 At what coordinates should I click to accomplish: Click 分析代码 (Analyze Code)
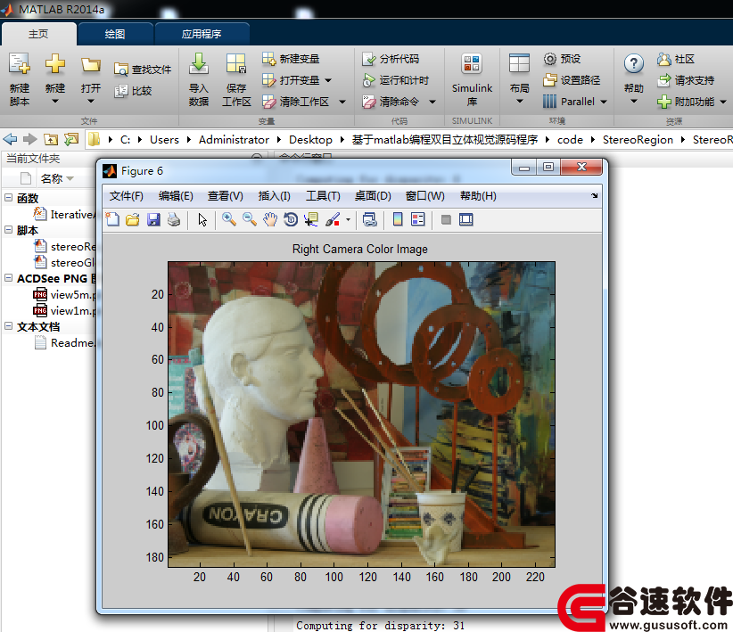coord(391,59)
